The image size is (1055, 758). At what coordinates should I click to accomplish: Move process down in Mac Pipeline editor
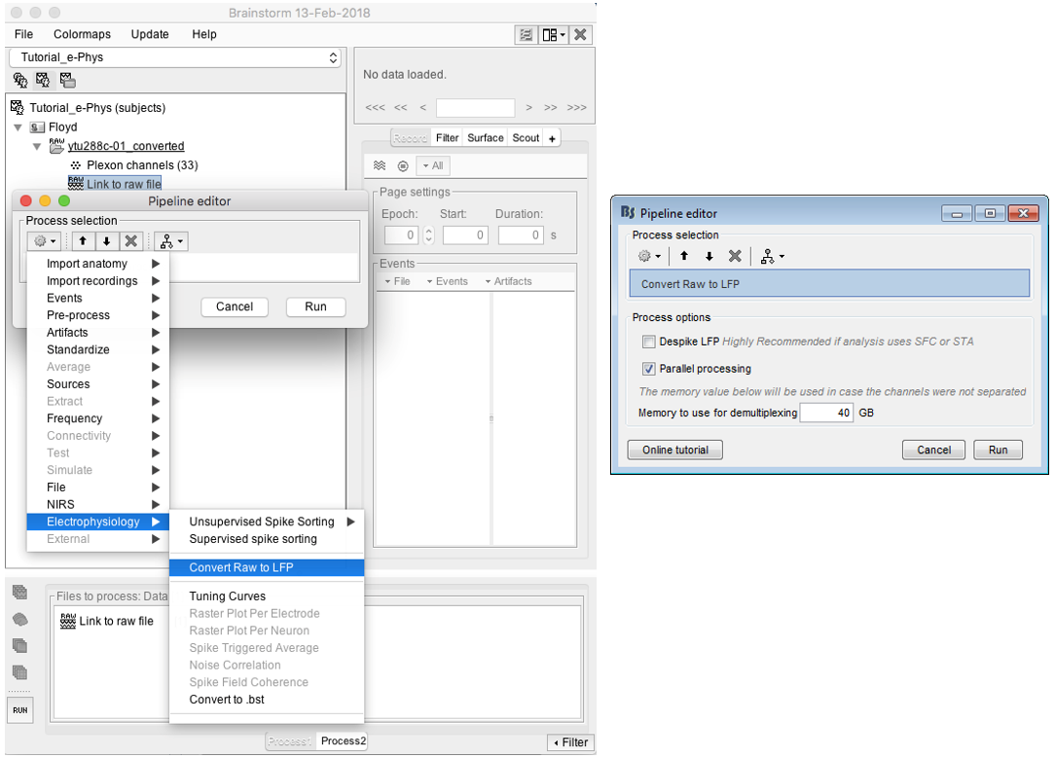106,240
